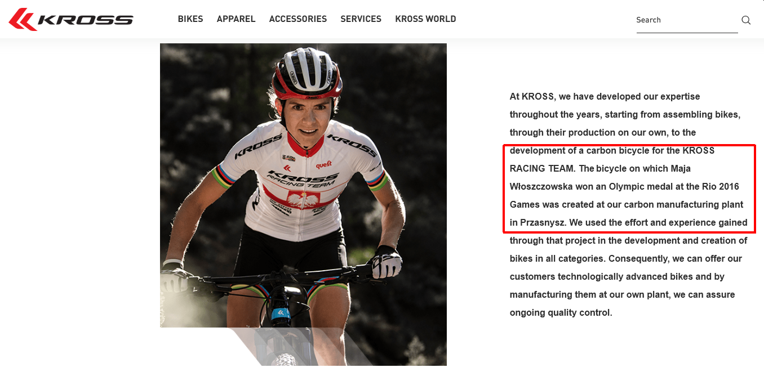This screenshot has width=764, height=390.
Task: Click the rider's red and white helmet
Action: point(307,73)
